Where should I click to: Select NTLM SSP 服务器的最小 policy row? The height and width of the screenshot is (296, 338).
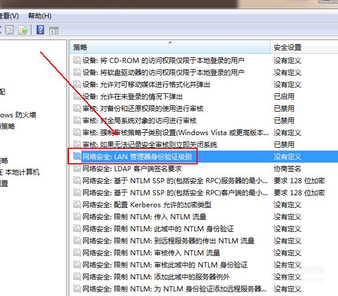tap(175, 181)
